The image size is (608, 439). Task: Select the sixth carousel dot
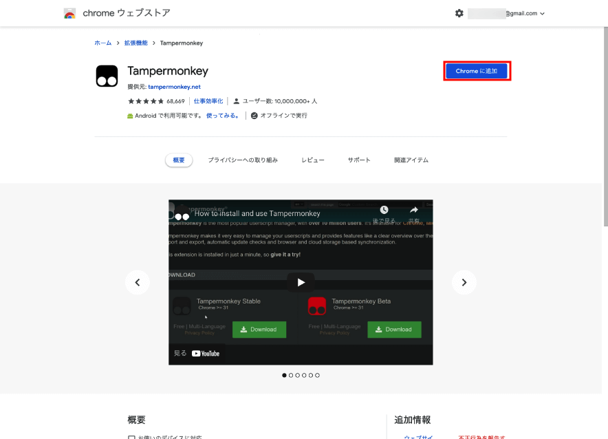317,376
